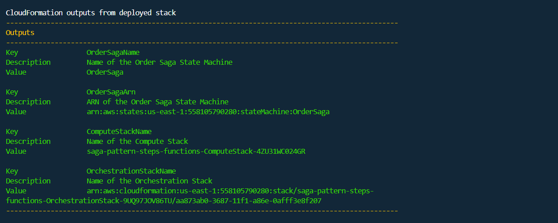Click the ComputeStackName key text
This screenshot has height=223, width=558.
click(119, 132)
